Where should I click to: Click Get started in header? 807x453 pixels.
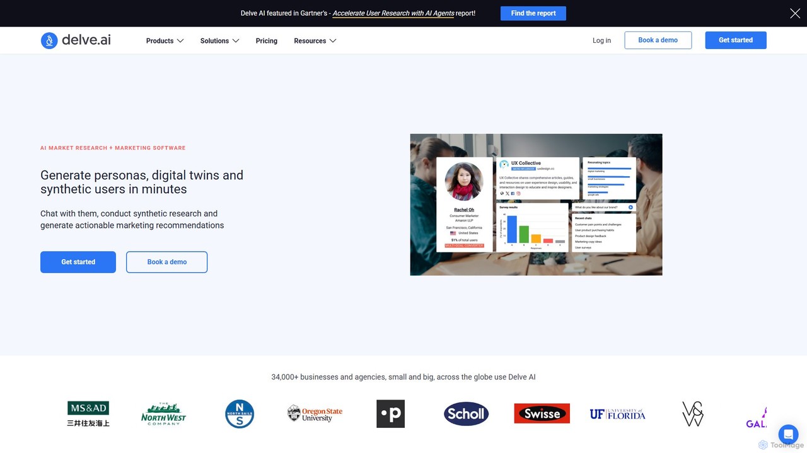coord(736,40)
